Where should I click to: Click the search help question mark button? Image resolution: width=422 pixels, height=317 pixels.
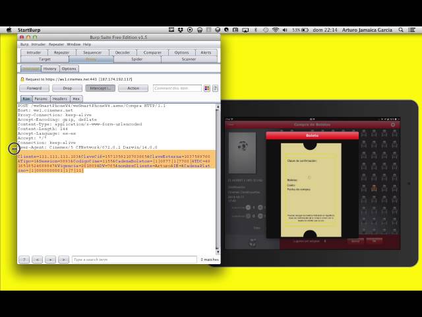(24, 260)
